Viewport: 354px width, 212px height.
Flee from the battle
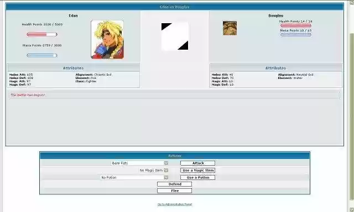(175, 191)
